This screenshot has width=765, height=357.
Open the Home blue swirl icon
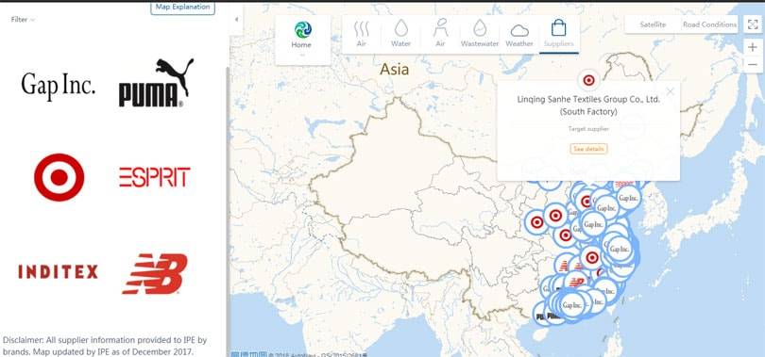click(302, 29)
